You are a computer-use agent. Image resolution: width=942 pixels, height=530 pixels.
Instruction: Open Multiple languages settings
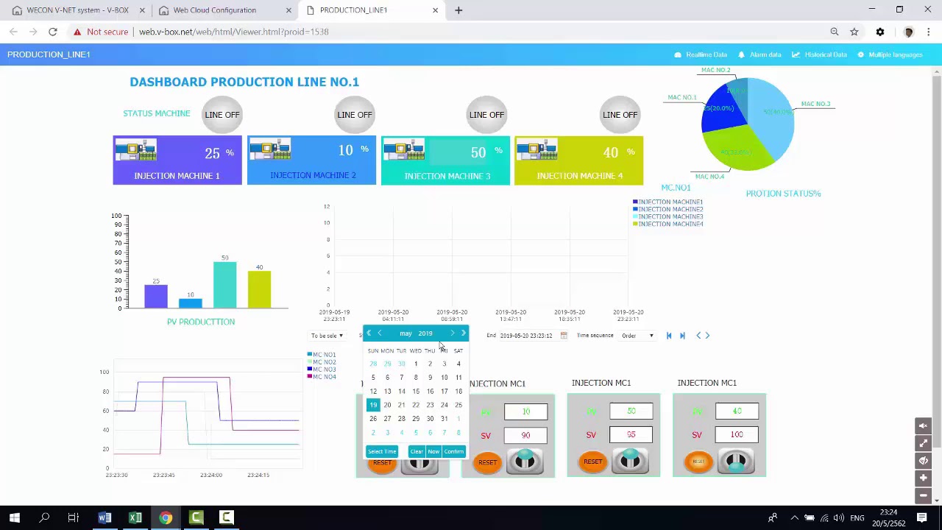click(x=890, y=54)
